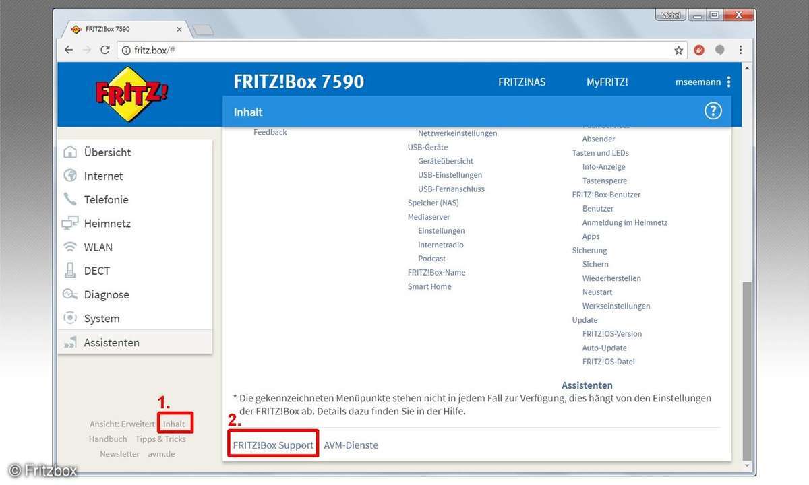Click the Diagnose icon in sidebar
The height and width of the screenshot is (485, 809).
click(x=70, y=294)
